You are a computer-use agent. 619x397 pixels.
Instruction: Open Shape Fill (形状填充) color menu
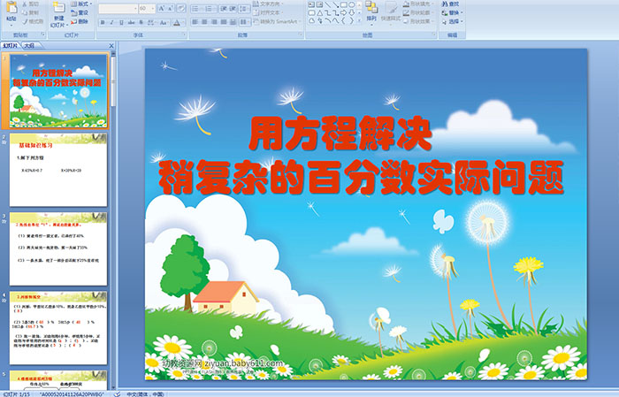click(418, 4)
